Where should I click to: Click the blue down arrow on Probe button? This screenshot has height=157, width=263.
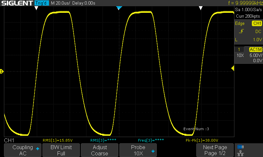pyautogui.click(x=153, y=151)
